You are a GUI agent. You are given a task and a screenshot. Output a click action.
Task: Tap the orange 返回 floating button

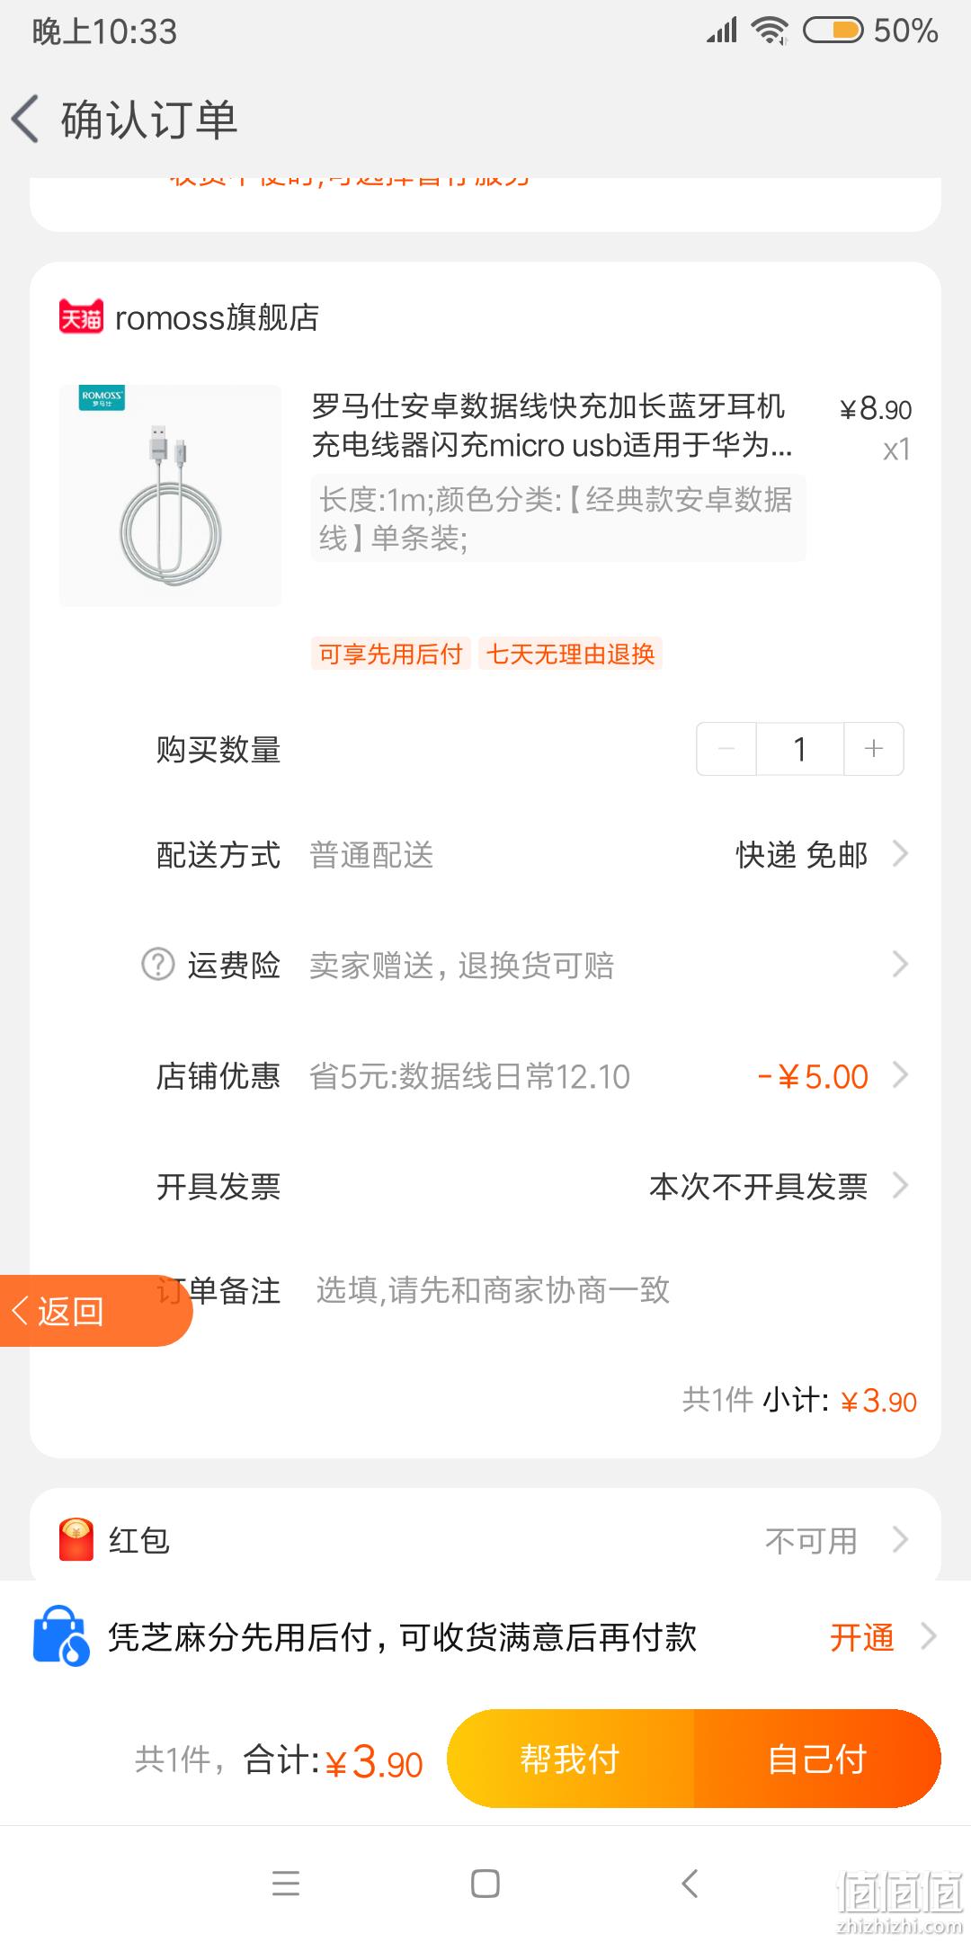pos(95,1311)
